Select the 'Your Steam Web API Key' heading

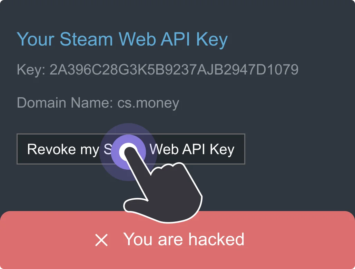[122, 39]
